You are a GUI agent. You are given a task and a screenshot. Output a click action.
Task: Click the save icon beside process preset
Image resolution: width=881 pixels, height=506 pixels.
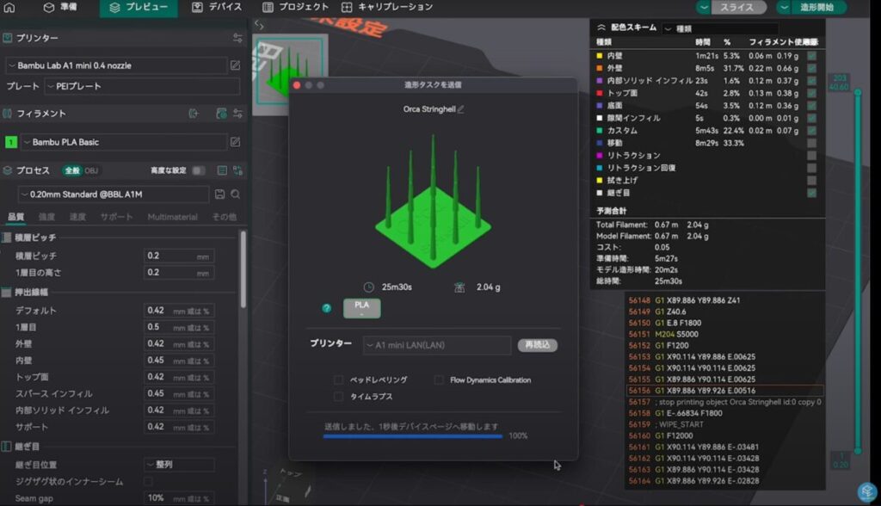[220, 194]
